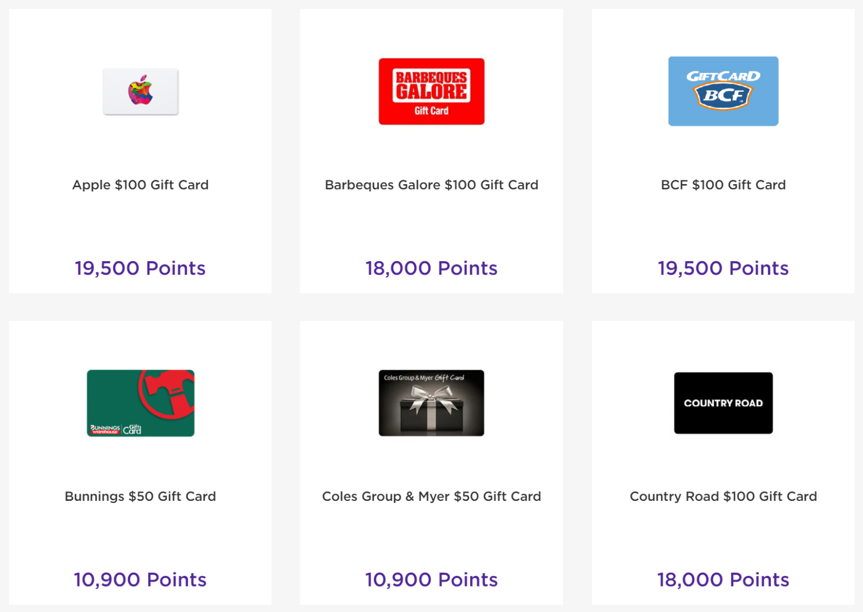This screenshot has width=863, height=612.
Task: Open the Barbeques Galore red card image
Action: pyautogui.click(x=432, y=91)
